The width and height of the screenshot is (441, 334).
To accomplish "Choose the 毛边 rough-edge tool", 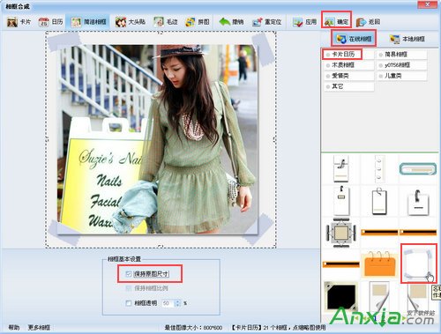I will pos(166,22).
